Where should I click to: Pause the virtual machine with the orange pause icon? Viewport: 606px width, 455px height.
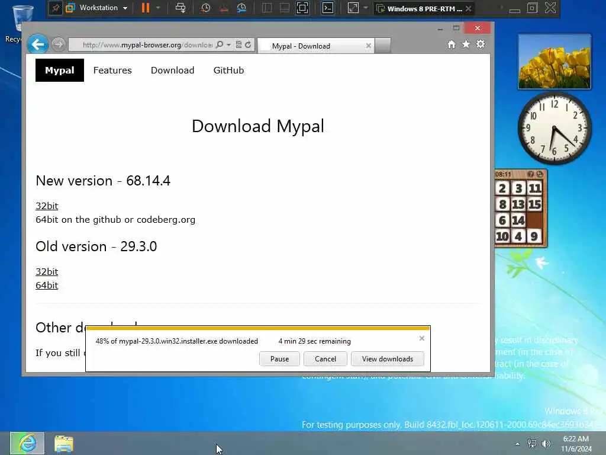click(x=146, y=8)
